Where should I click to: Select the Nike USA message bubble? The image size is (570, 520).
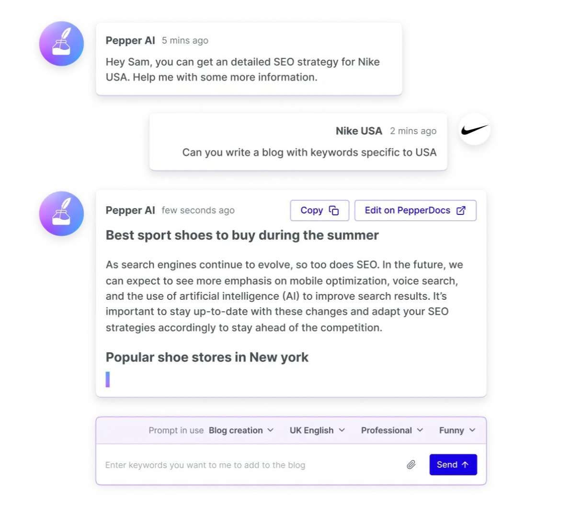point(298,142)
